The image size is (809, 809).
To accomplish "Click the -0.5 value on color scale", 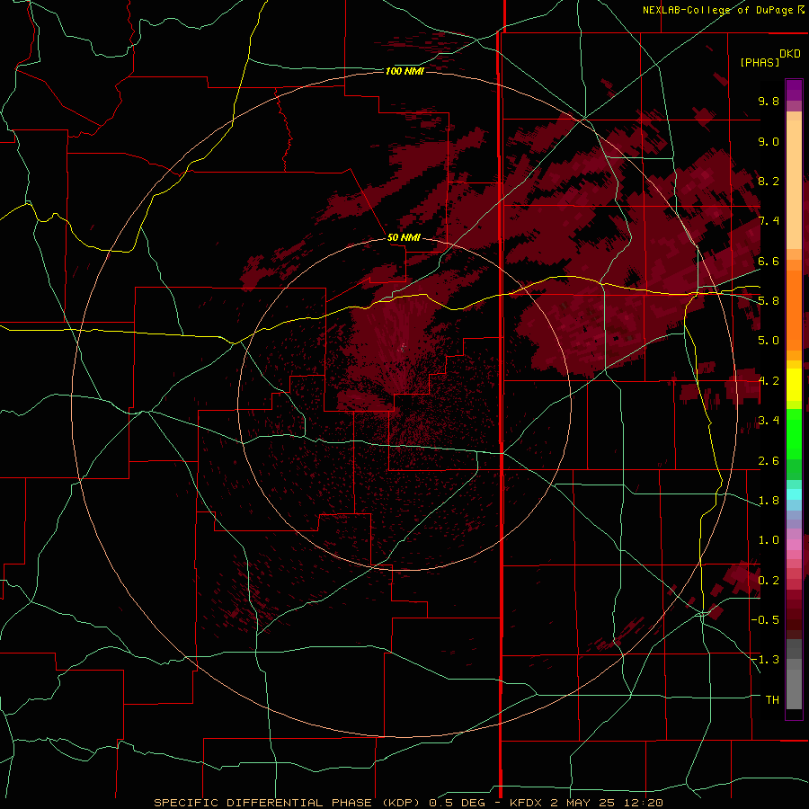I will click(765, 620).
